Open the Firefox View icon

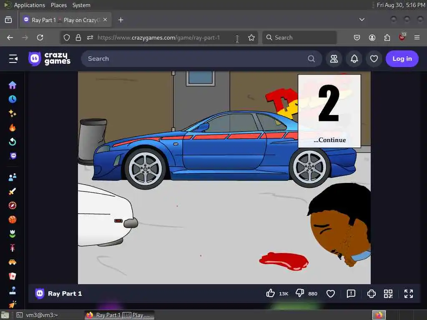pos(8,20)
